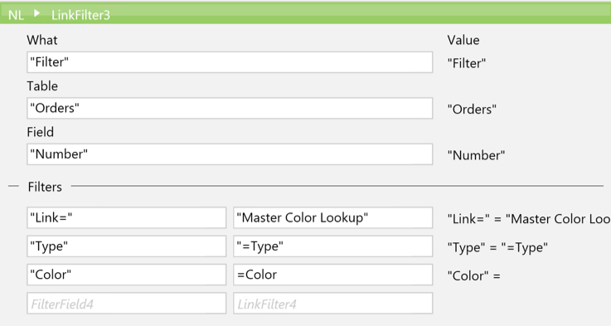Click the "Link=" filter field box
The image size is (611, 326).
[x=126, y=217]
